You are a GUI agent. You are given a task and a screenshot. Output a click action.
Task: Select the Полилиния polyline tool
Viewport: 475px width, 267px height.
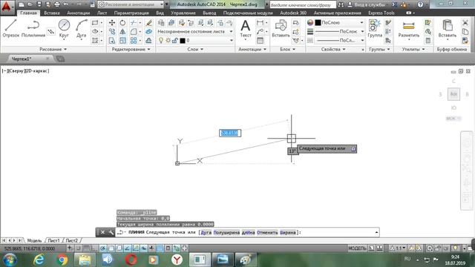coord(33,28)
